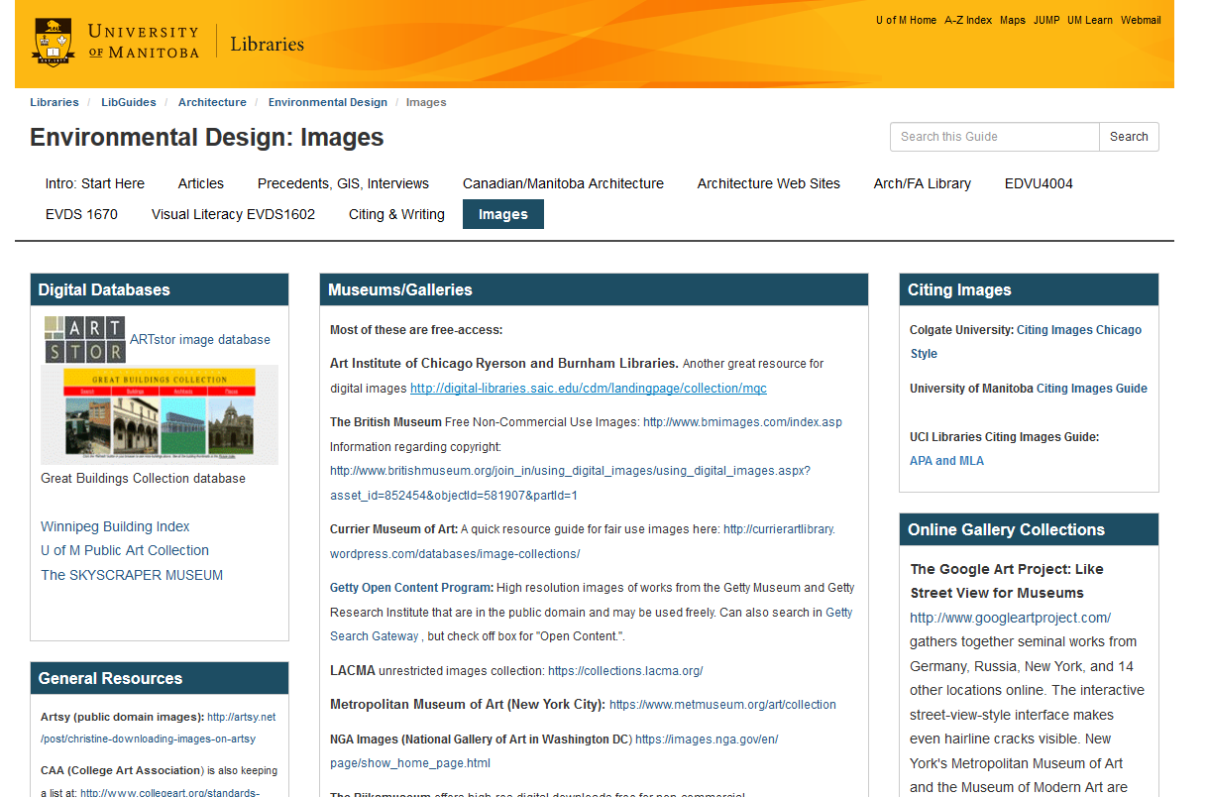Screen dimensions: 1208x797
Task: Open metmuseum.org art collection link
Action: tap(722, 705)
